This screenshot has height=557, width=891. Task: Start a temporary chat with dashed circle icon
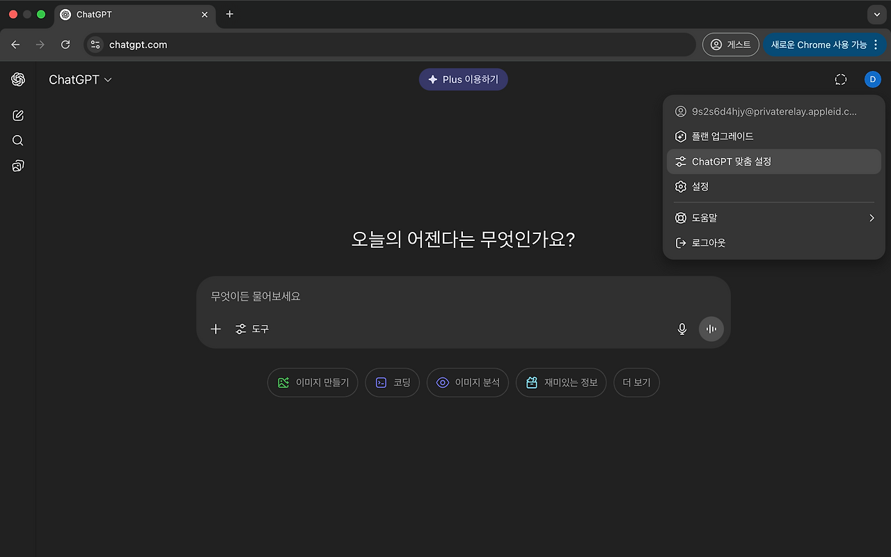(841, 79)
